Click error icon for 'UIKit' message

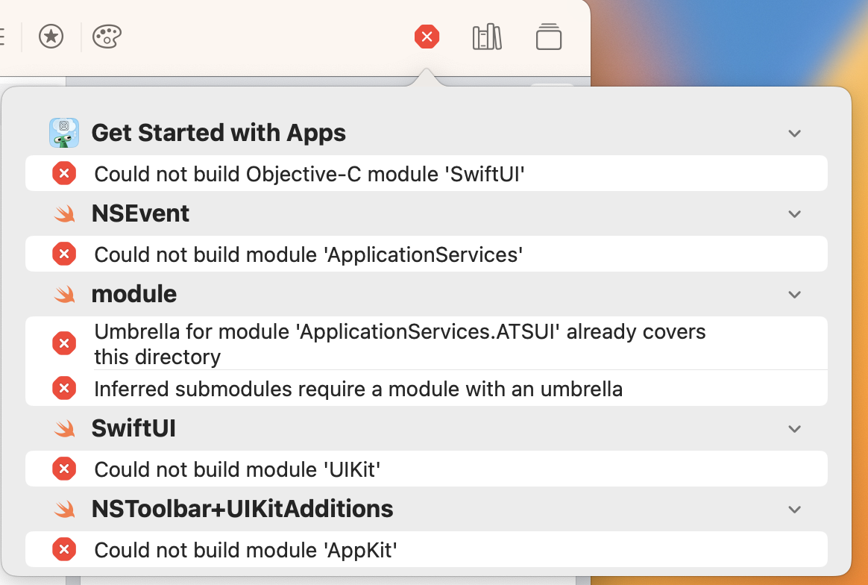click(64, 469)
